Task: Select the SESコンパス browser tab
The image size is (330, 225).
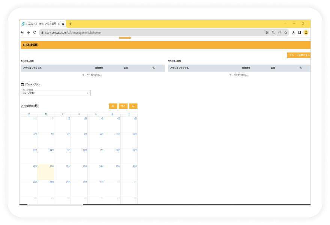Action: [x=43, y=24]
